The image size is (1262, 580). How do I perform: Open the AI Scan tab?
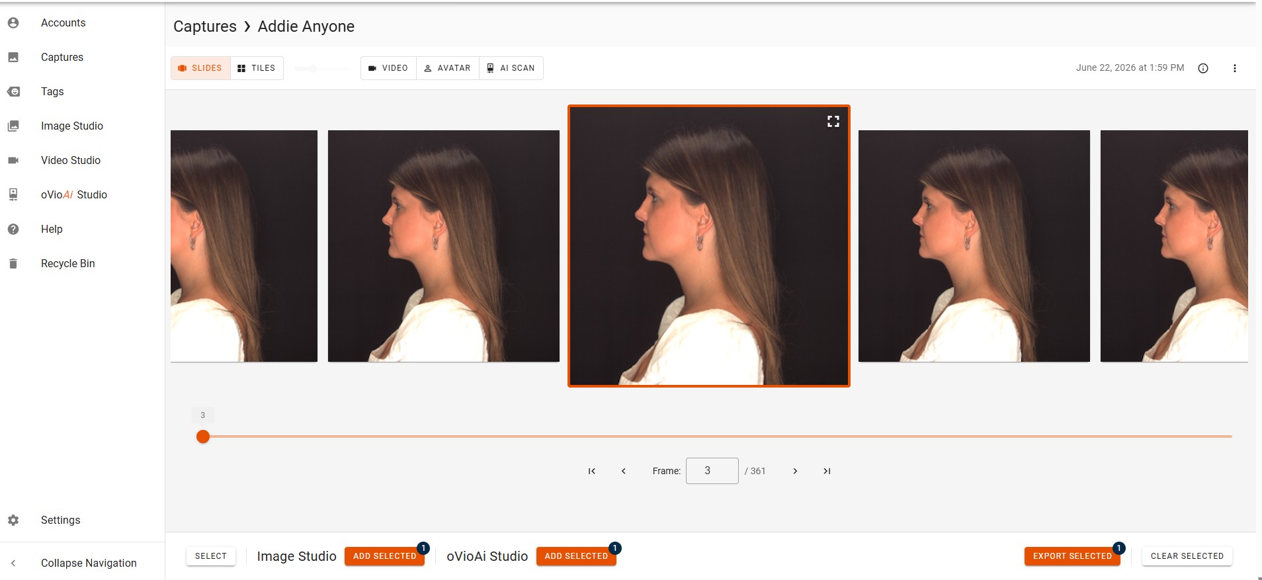511,68
